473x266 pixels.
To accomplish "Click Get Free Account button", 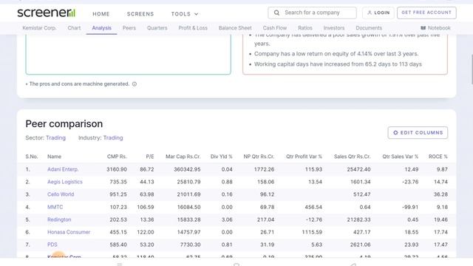I will pos(426,13).
